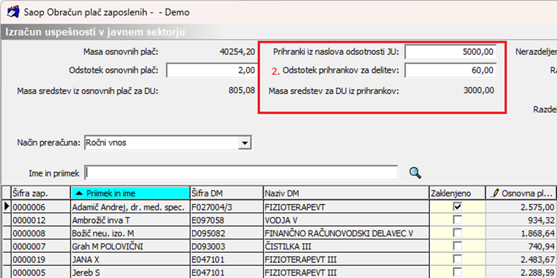Click the Odstotek prihrankov za delitev field

(x=451, y=70)
